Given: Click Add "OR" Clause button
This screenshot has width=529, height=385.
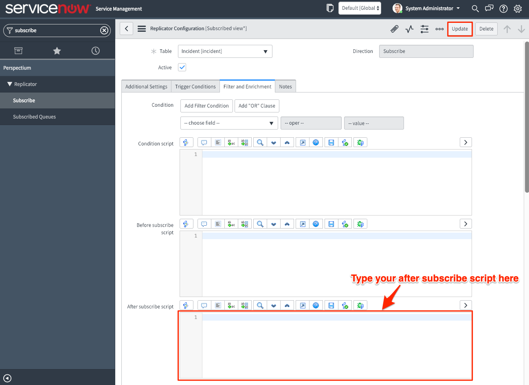Looking at the screenshot, I should [257, 106].
